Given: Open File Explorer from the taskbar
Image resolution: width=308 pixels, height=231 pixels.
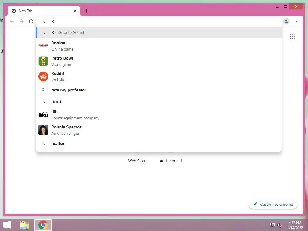Looking at the screenshot, I should pyautogui.click(x=24, y=225).
